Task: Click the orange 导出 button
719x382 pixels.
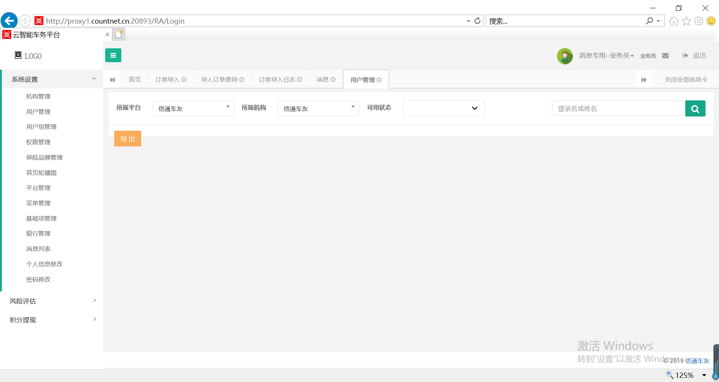Action: [128, 139]
